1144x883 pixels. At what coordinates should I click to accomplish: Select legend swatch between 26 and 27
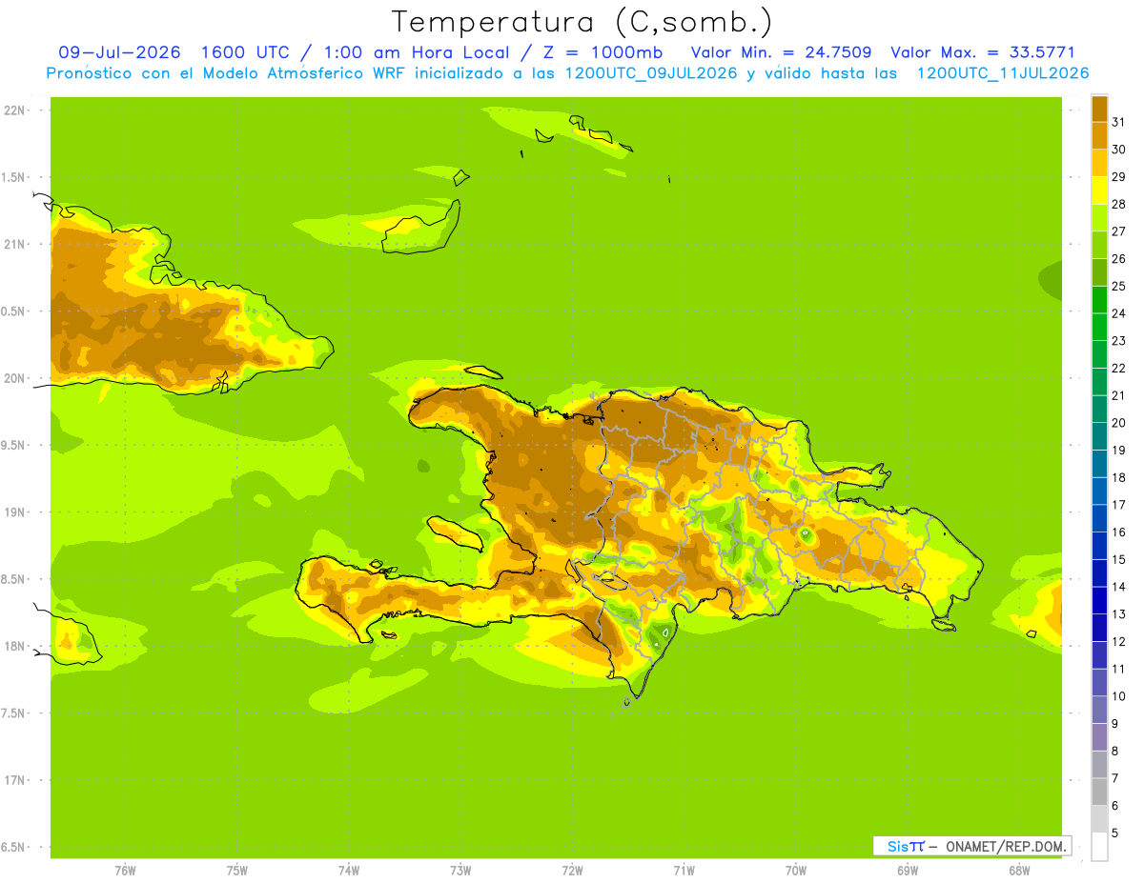tap(1099, 245)
